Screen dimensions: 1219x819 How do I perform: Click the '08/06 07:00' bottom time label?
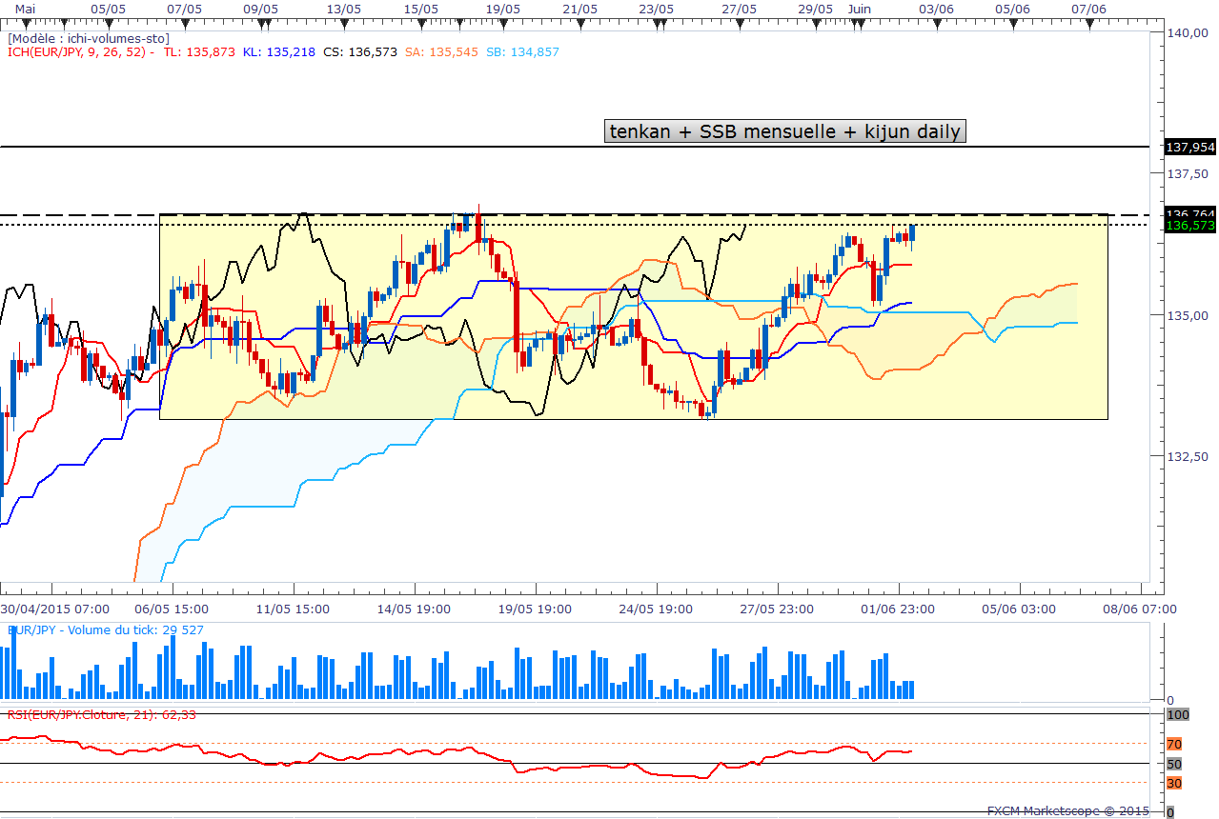pyautogui.click(x=1139, y=609)
